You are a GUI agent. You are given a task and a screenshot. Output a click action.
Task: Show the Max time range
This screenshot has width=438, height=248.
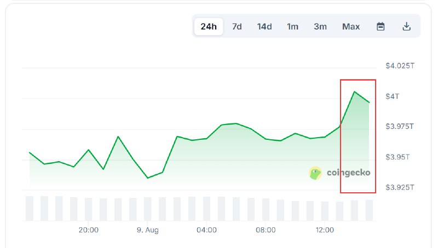pyautogui.click(x=351, y=26)
